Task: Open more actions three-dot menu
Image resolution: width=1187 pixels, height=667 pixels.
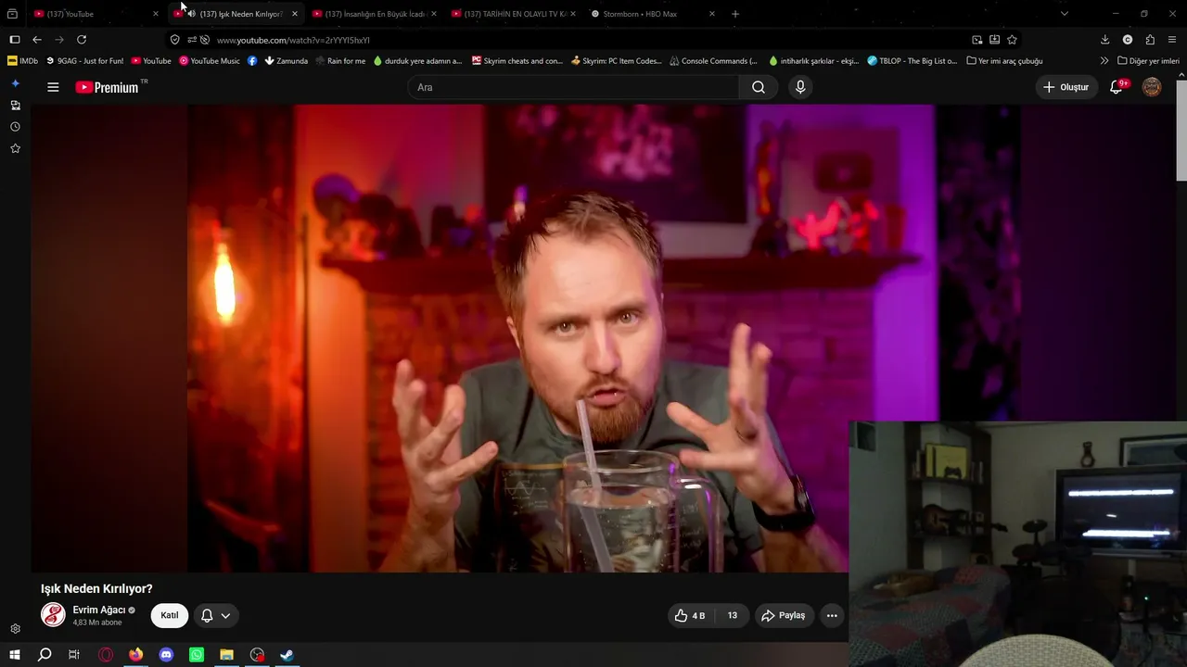Action: point(832,615)
